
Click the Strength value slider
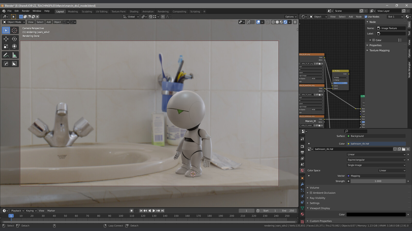pyautogui.click(x=378, y=181)
